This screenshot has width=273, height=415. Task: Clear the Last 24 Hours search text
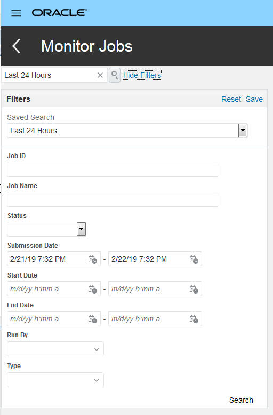pos(100,75)
